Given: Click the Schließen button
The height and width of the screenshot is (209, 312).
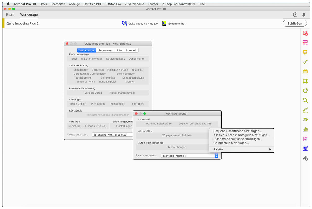Looking at the screenshot, I should 295,23.
